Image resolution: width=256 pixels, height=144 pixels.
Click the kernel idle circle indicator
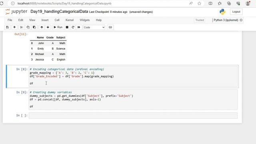tap(241, 20)
